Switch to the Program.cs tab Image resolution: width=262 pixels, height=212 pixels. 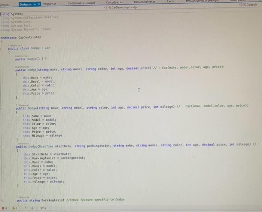pyautogui.click(x=49, y=4)
